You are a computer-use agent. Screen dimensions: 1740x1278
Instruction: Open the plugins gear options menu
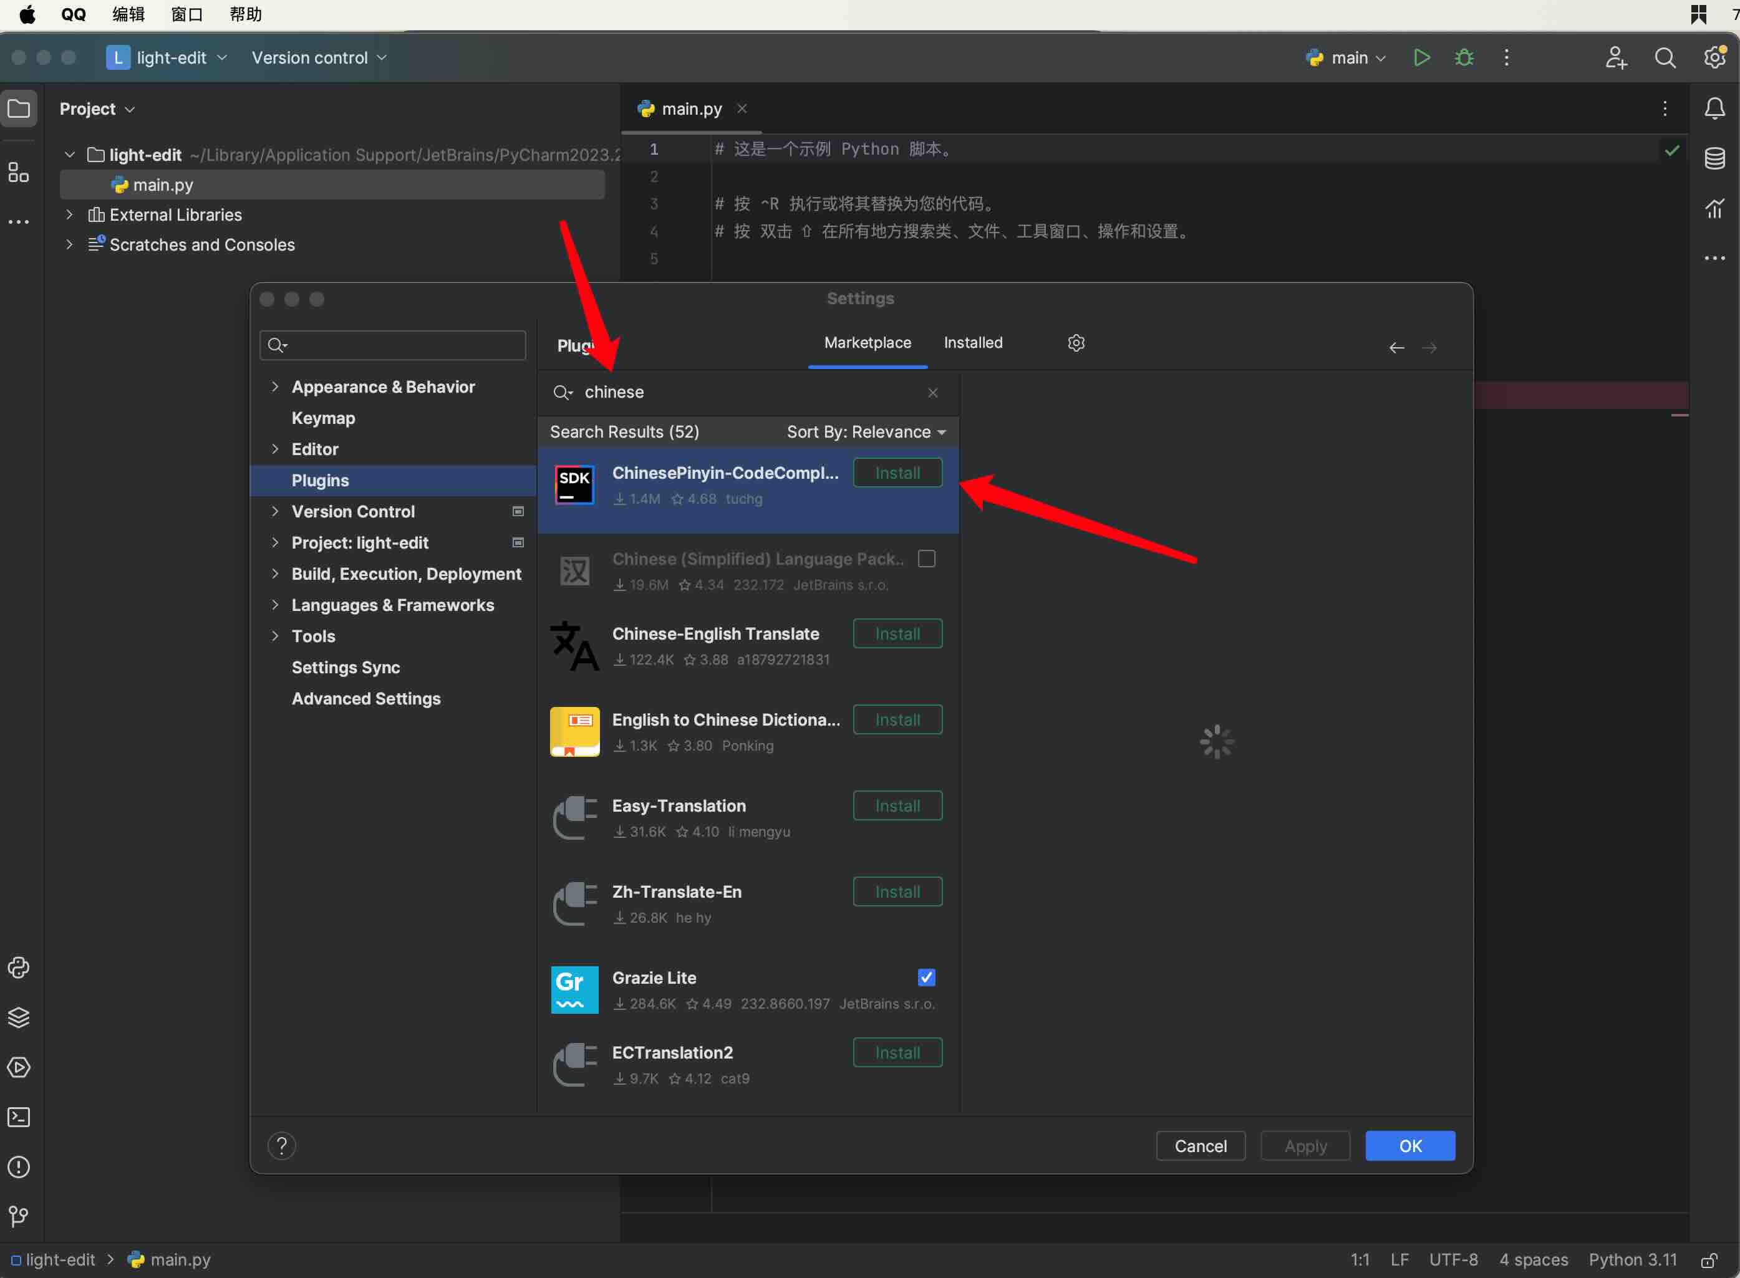tap(1075, 343)
